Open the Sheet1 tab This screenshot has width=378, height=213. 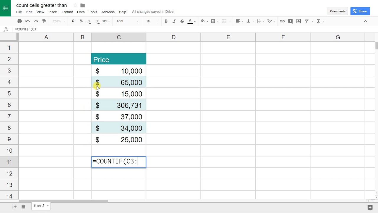(41, 206)
